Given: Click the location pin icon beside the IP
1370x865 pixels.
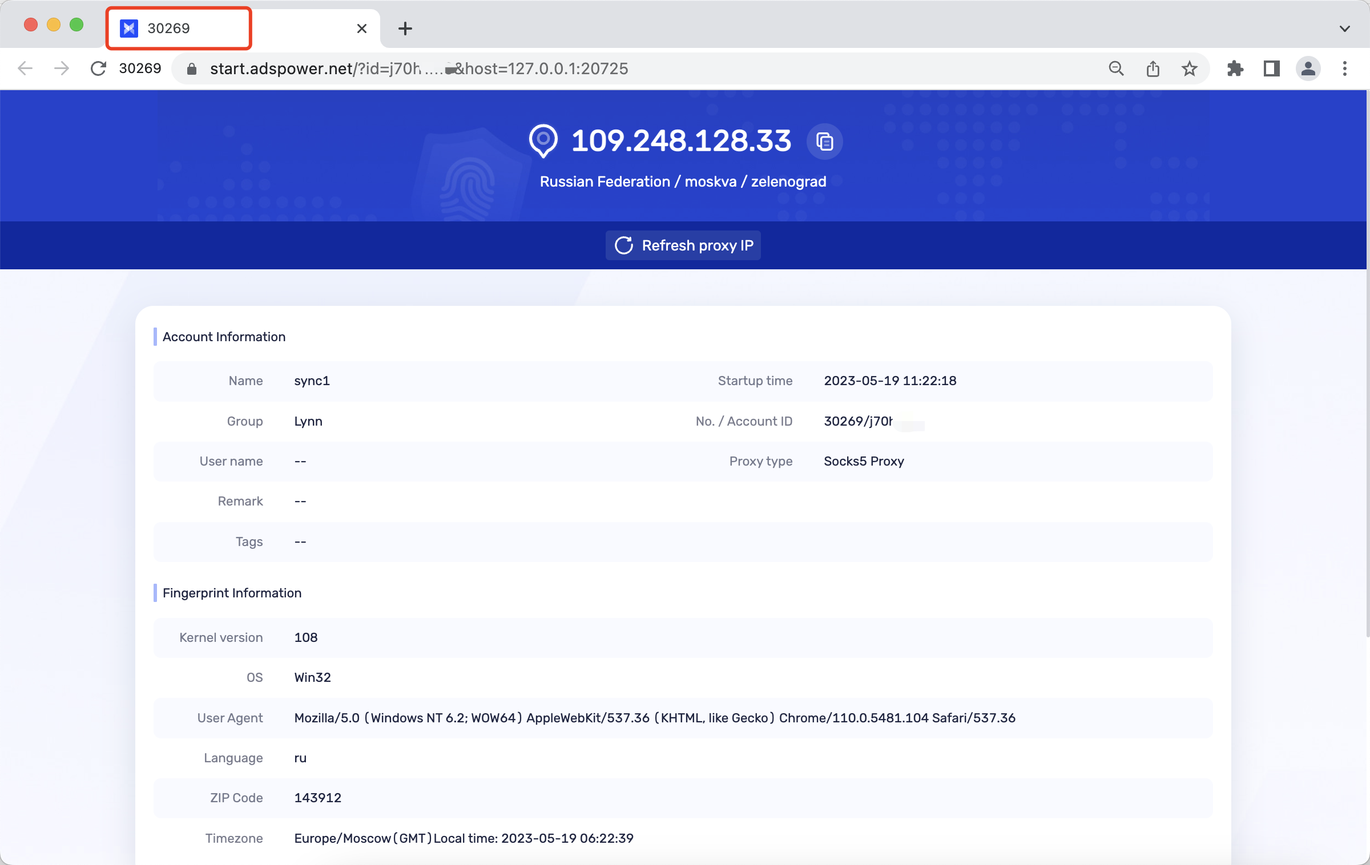Looking at the screenshot, I should point(543,140).
